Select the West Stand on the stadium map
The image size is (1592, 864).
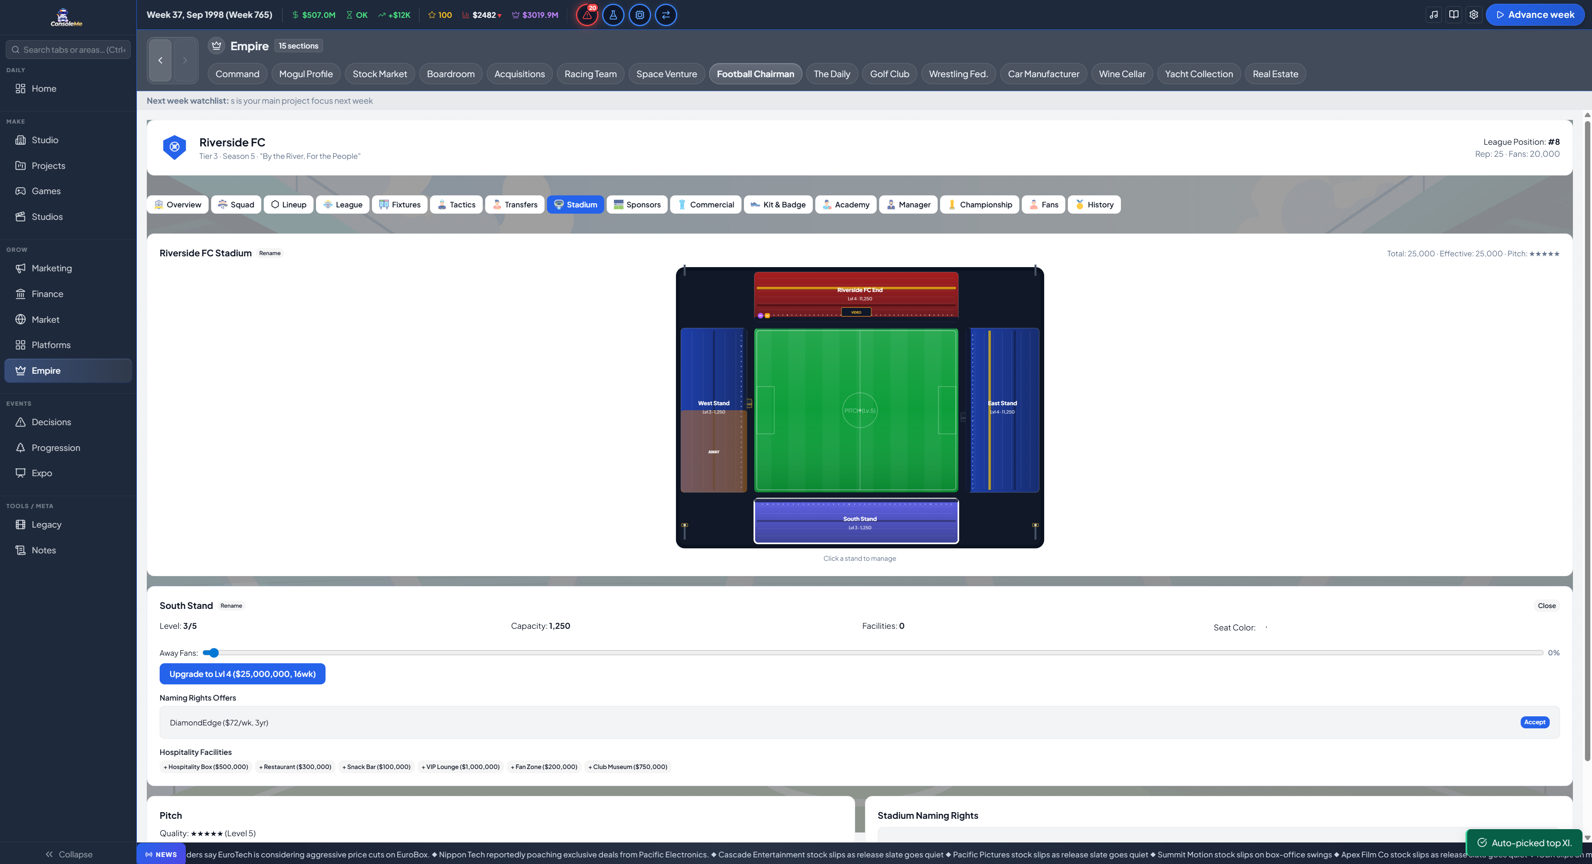714,410
